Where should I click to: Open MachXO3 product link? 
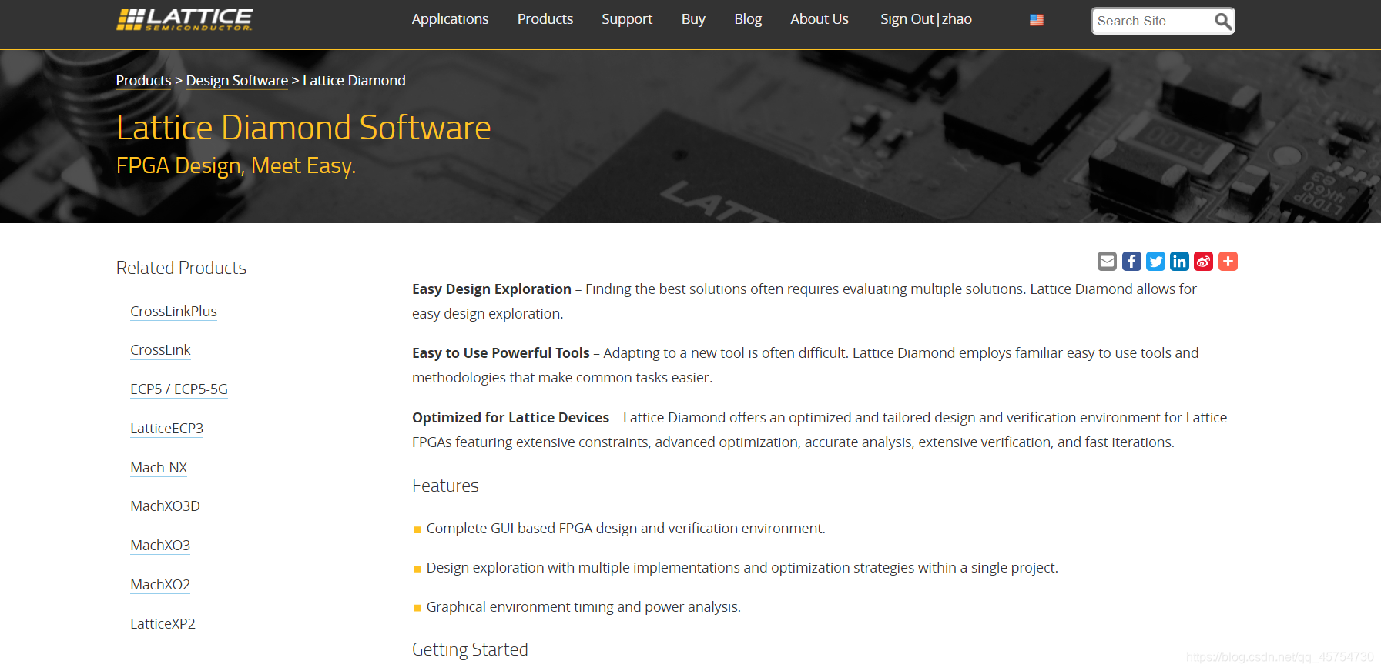[160, 546]
